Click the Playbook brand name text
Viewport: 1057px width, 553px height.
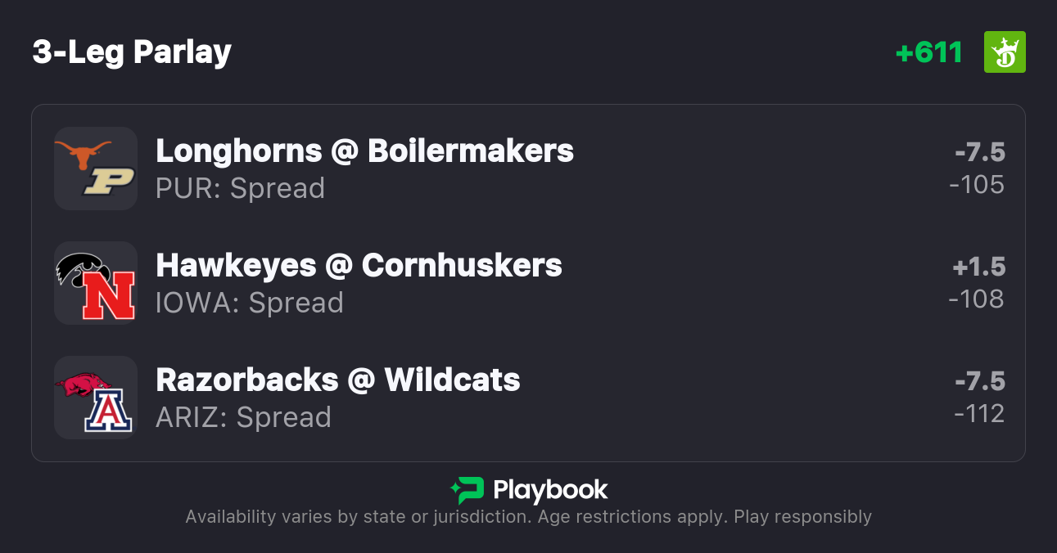(x=550, y=490)
